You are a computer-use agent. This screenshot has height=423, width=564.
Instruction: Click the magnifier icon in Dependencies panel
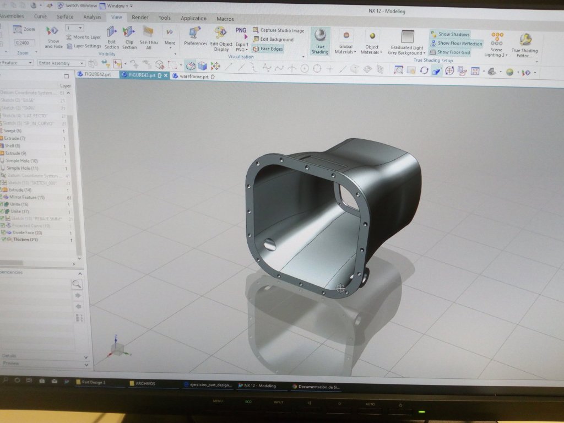(x=77, y=284)
